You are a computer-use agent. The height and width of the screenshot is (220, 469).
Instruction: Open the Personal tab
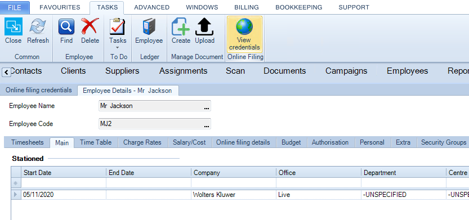tap(372, 142)
